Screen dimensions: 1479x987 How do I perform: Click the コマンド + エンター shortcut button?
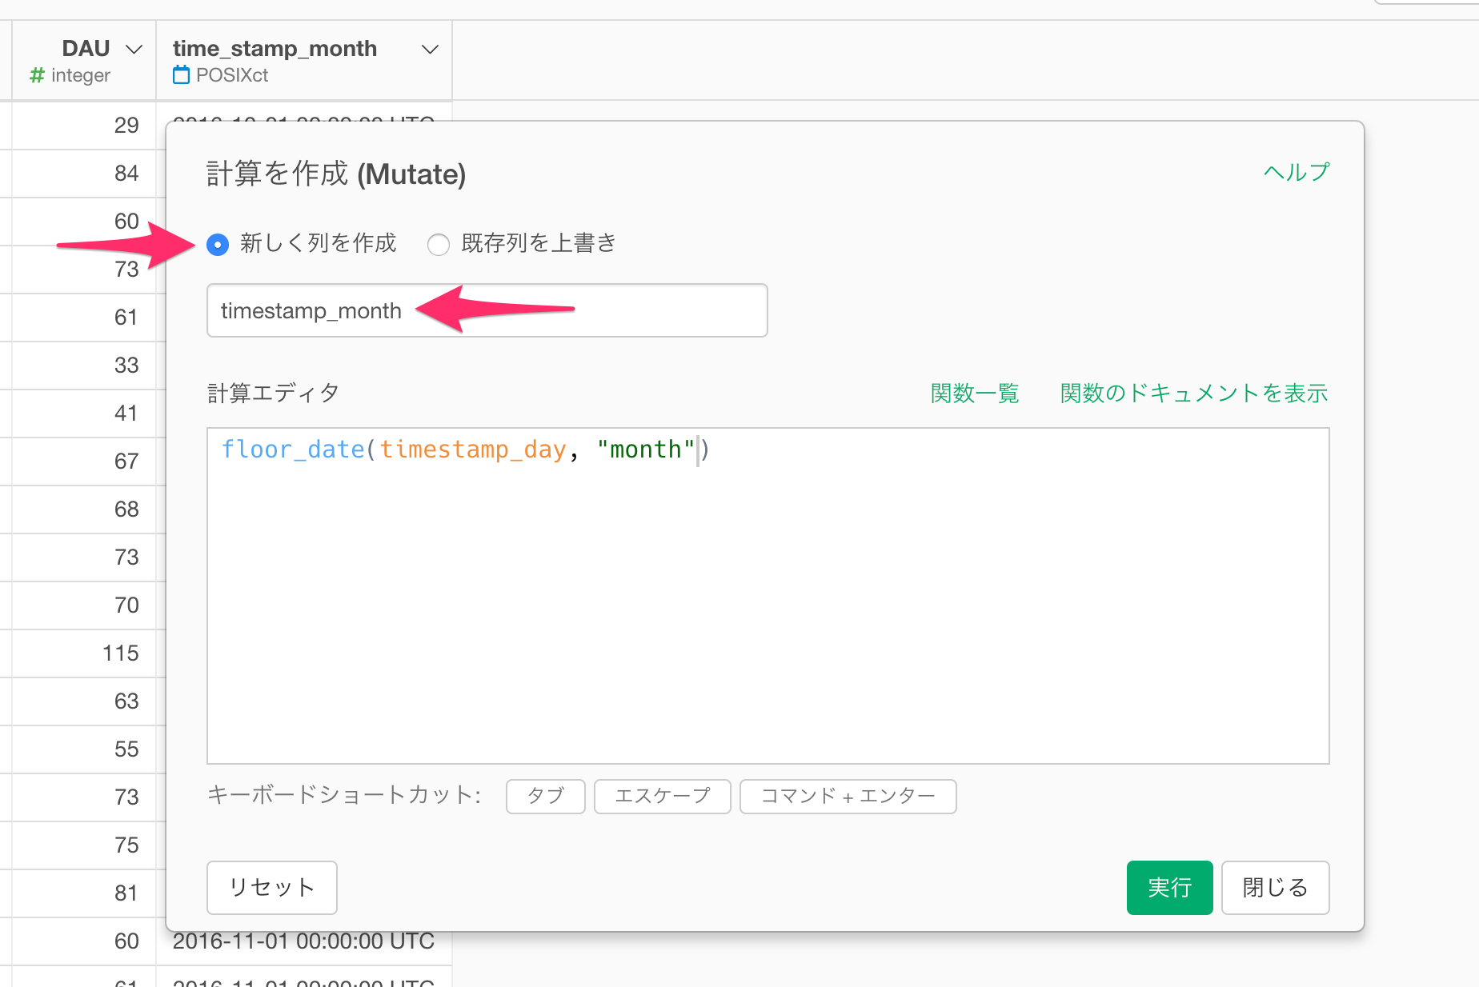(848, 796)
